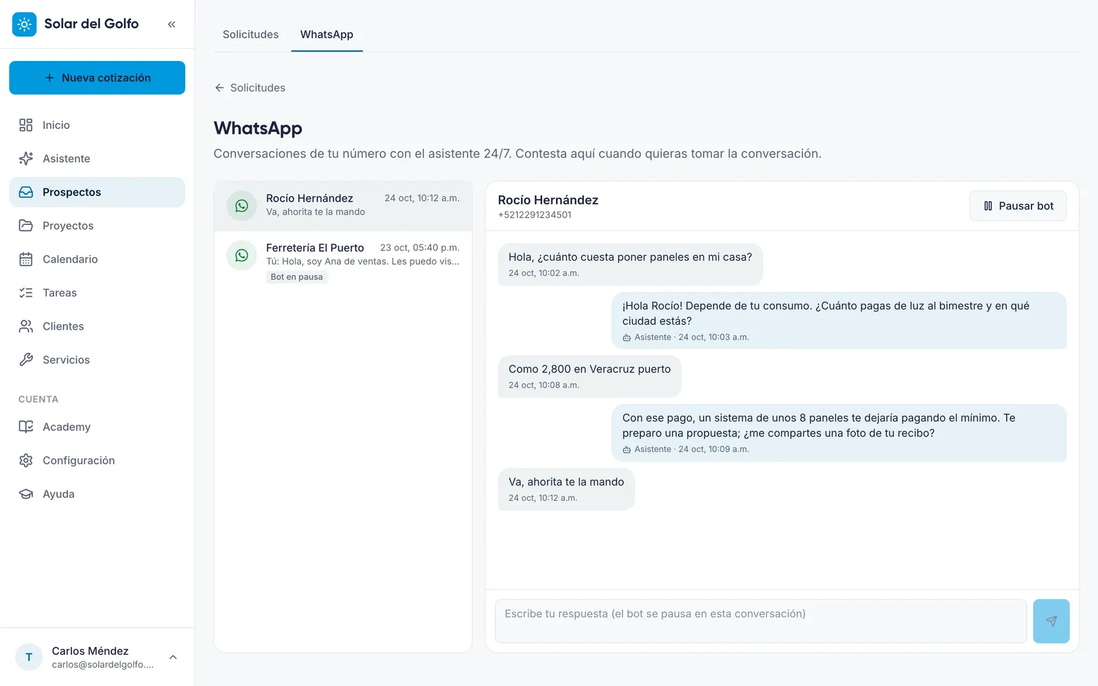The height and width of the screenshot is (686, 1098).
Task: Click the '23 oct, 05:40 p.m.' timestamp
Action: pyautogui.click(x=419, y=248)
